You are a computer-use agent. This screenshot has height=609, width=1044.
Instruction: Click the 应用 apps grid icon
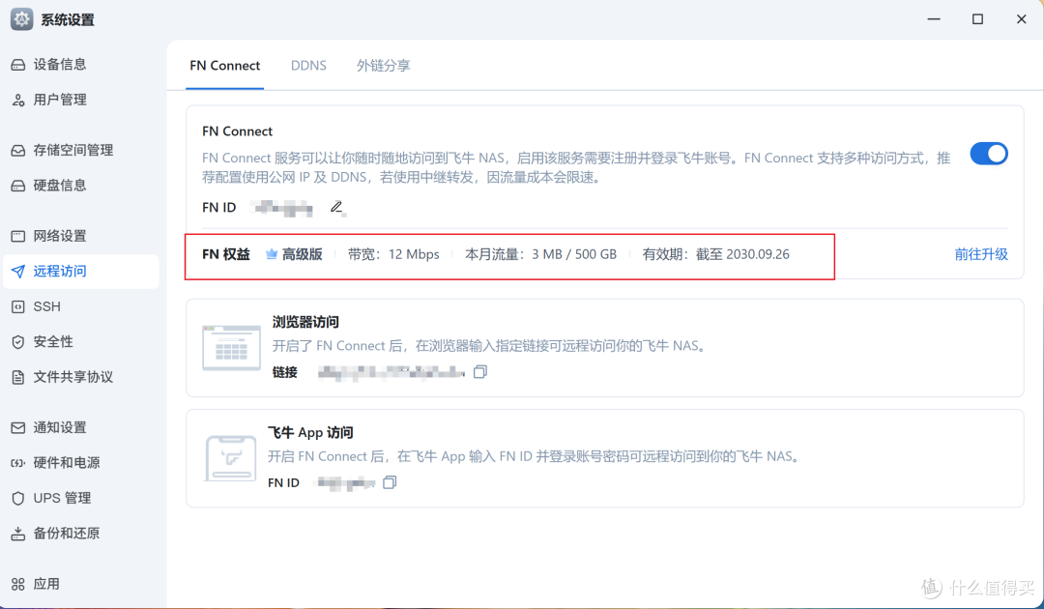point(18,585)
